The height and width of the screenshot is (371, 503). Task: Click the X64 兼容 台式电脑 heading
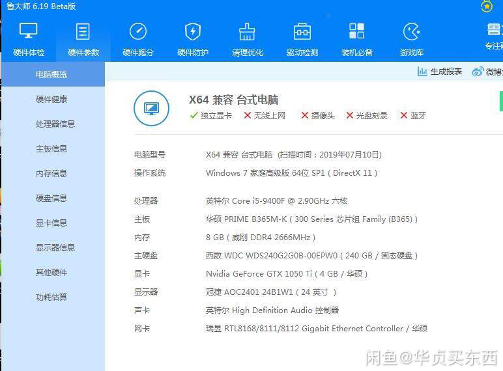click(233, 100)
